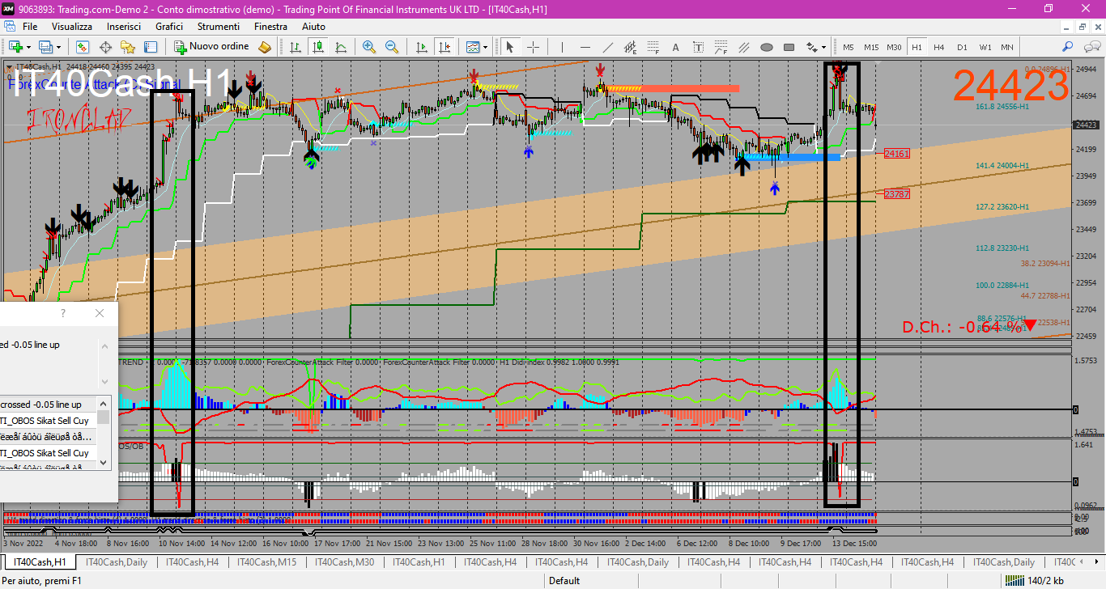Select the crosshair tool
The width and height of the screenshot is (1106, 589).
[534, 47]
